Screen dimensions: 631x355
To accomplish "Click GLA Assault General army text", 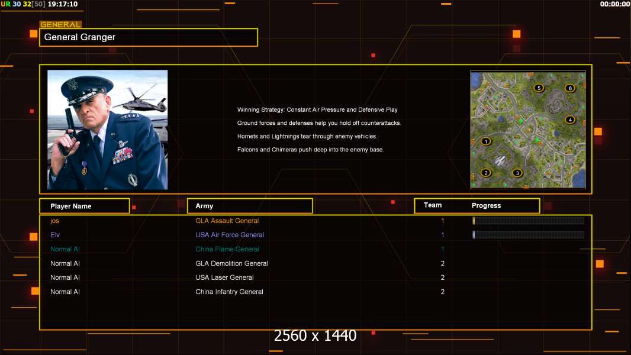I will coord(227,221).
